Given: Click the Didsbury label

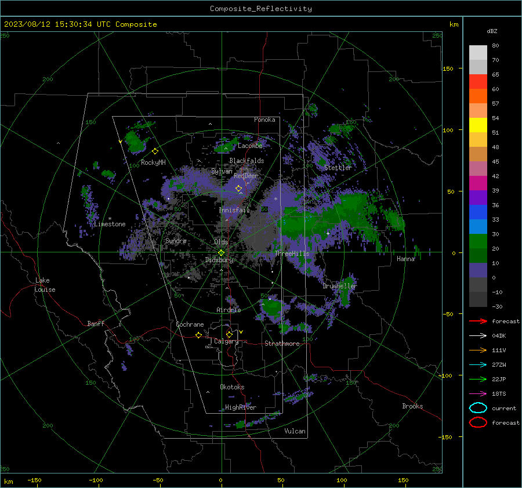Looking at the screenshot, I should pyautogui.click(x=219, y=260).
